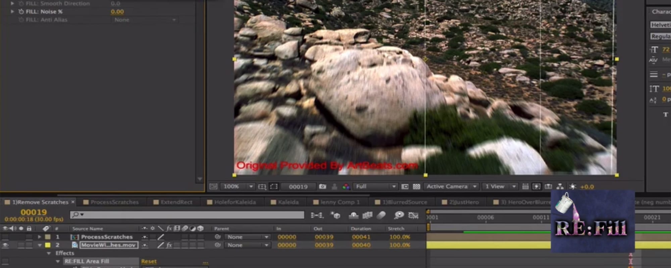Hide the MovieWi...hes.mov layer using its eye toggle
The height and width of the screenshot is (268, 671).
tap(5, 245)
